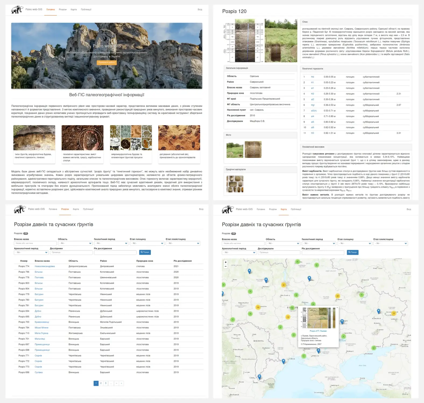Click the Розріз 694 cell in the table
Viewport: 424px width, 403px height.
click(24, 311)
